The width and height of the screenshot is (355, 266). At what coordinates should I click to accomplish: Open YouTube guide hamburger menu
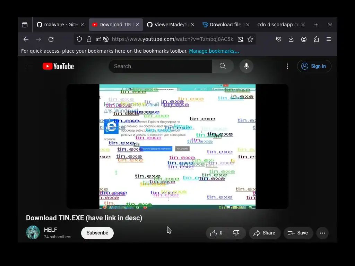point(30,66)
